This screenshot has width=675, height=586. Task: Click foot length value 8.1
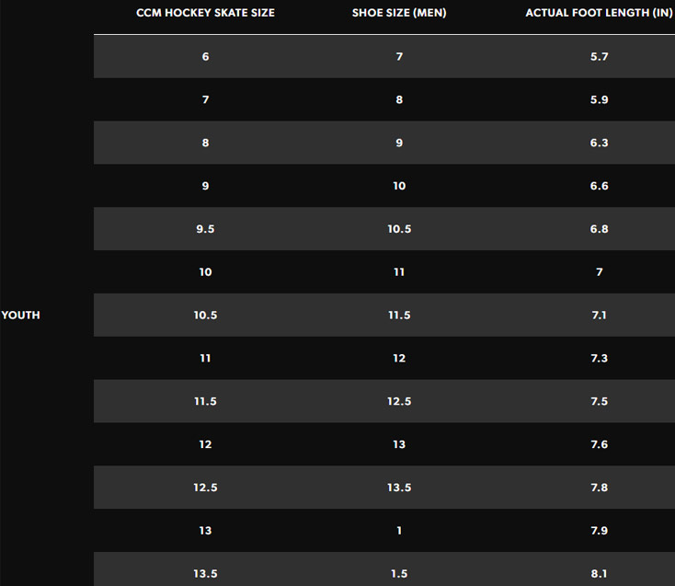pyautogui.click(x=599, y=573)
